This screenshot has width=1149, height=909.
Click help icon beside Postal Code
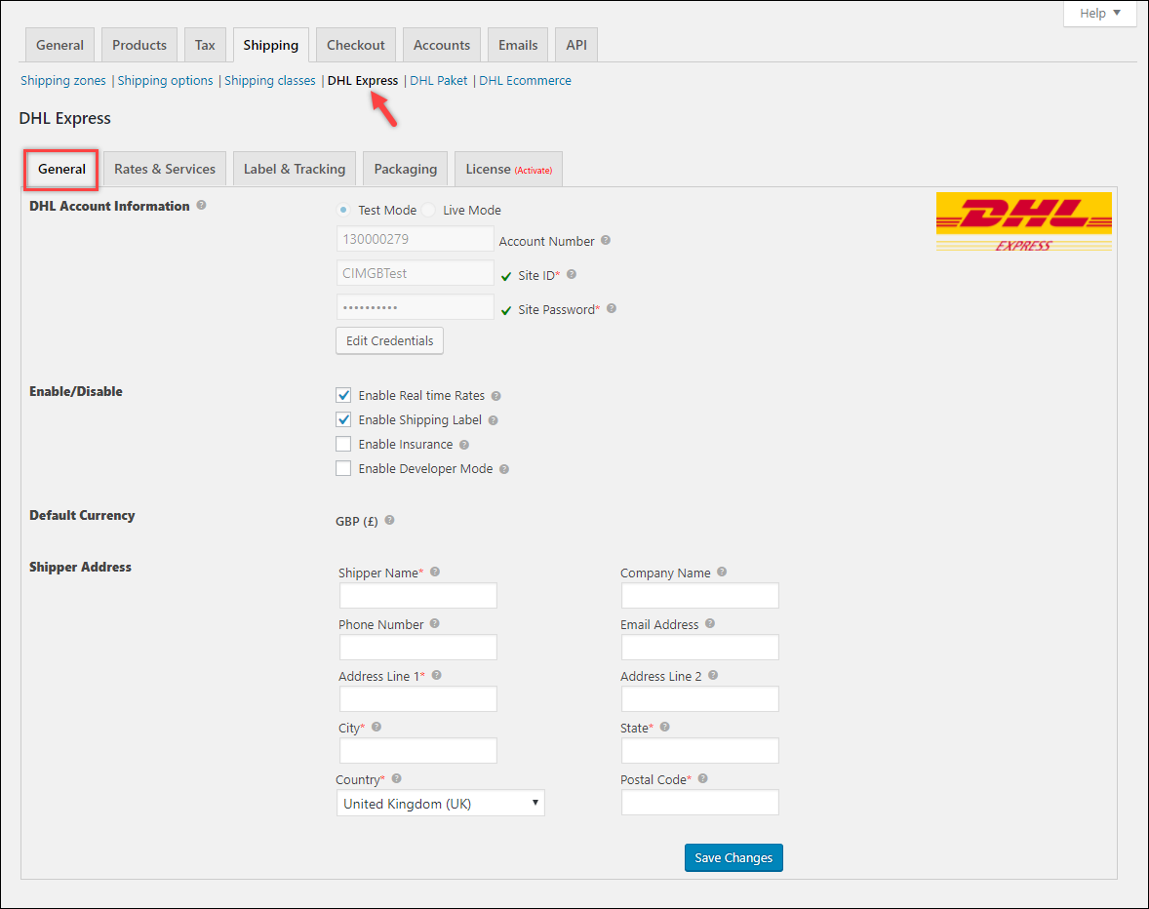[702, 779]
